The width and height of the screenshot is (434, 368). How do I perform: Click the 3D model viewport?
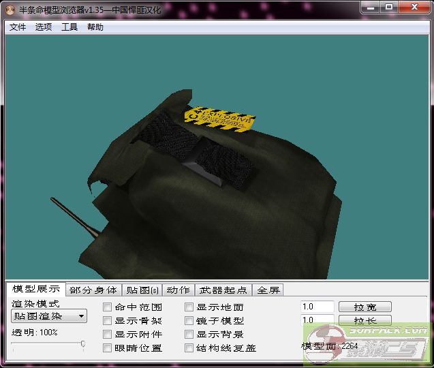click(x=217, y=157)
